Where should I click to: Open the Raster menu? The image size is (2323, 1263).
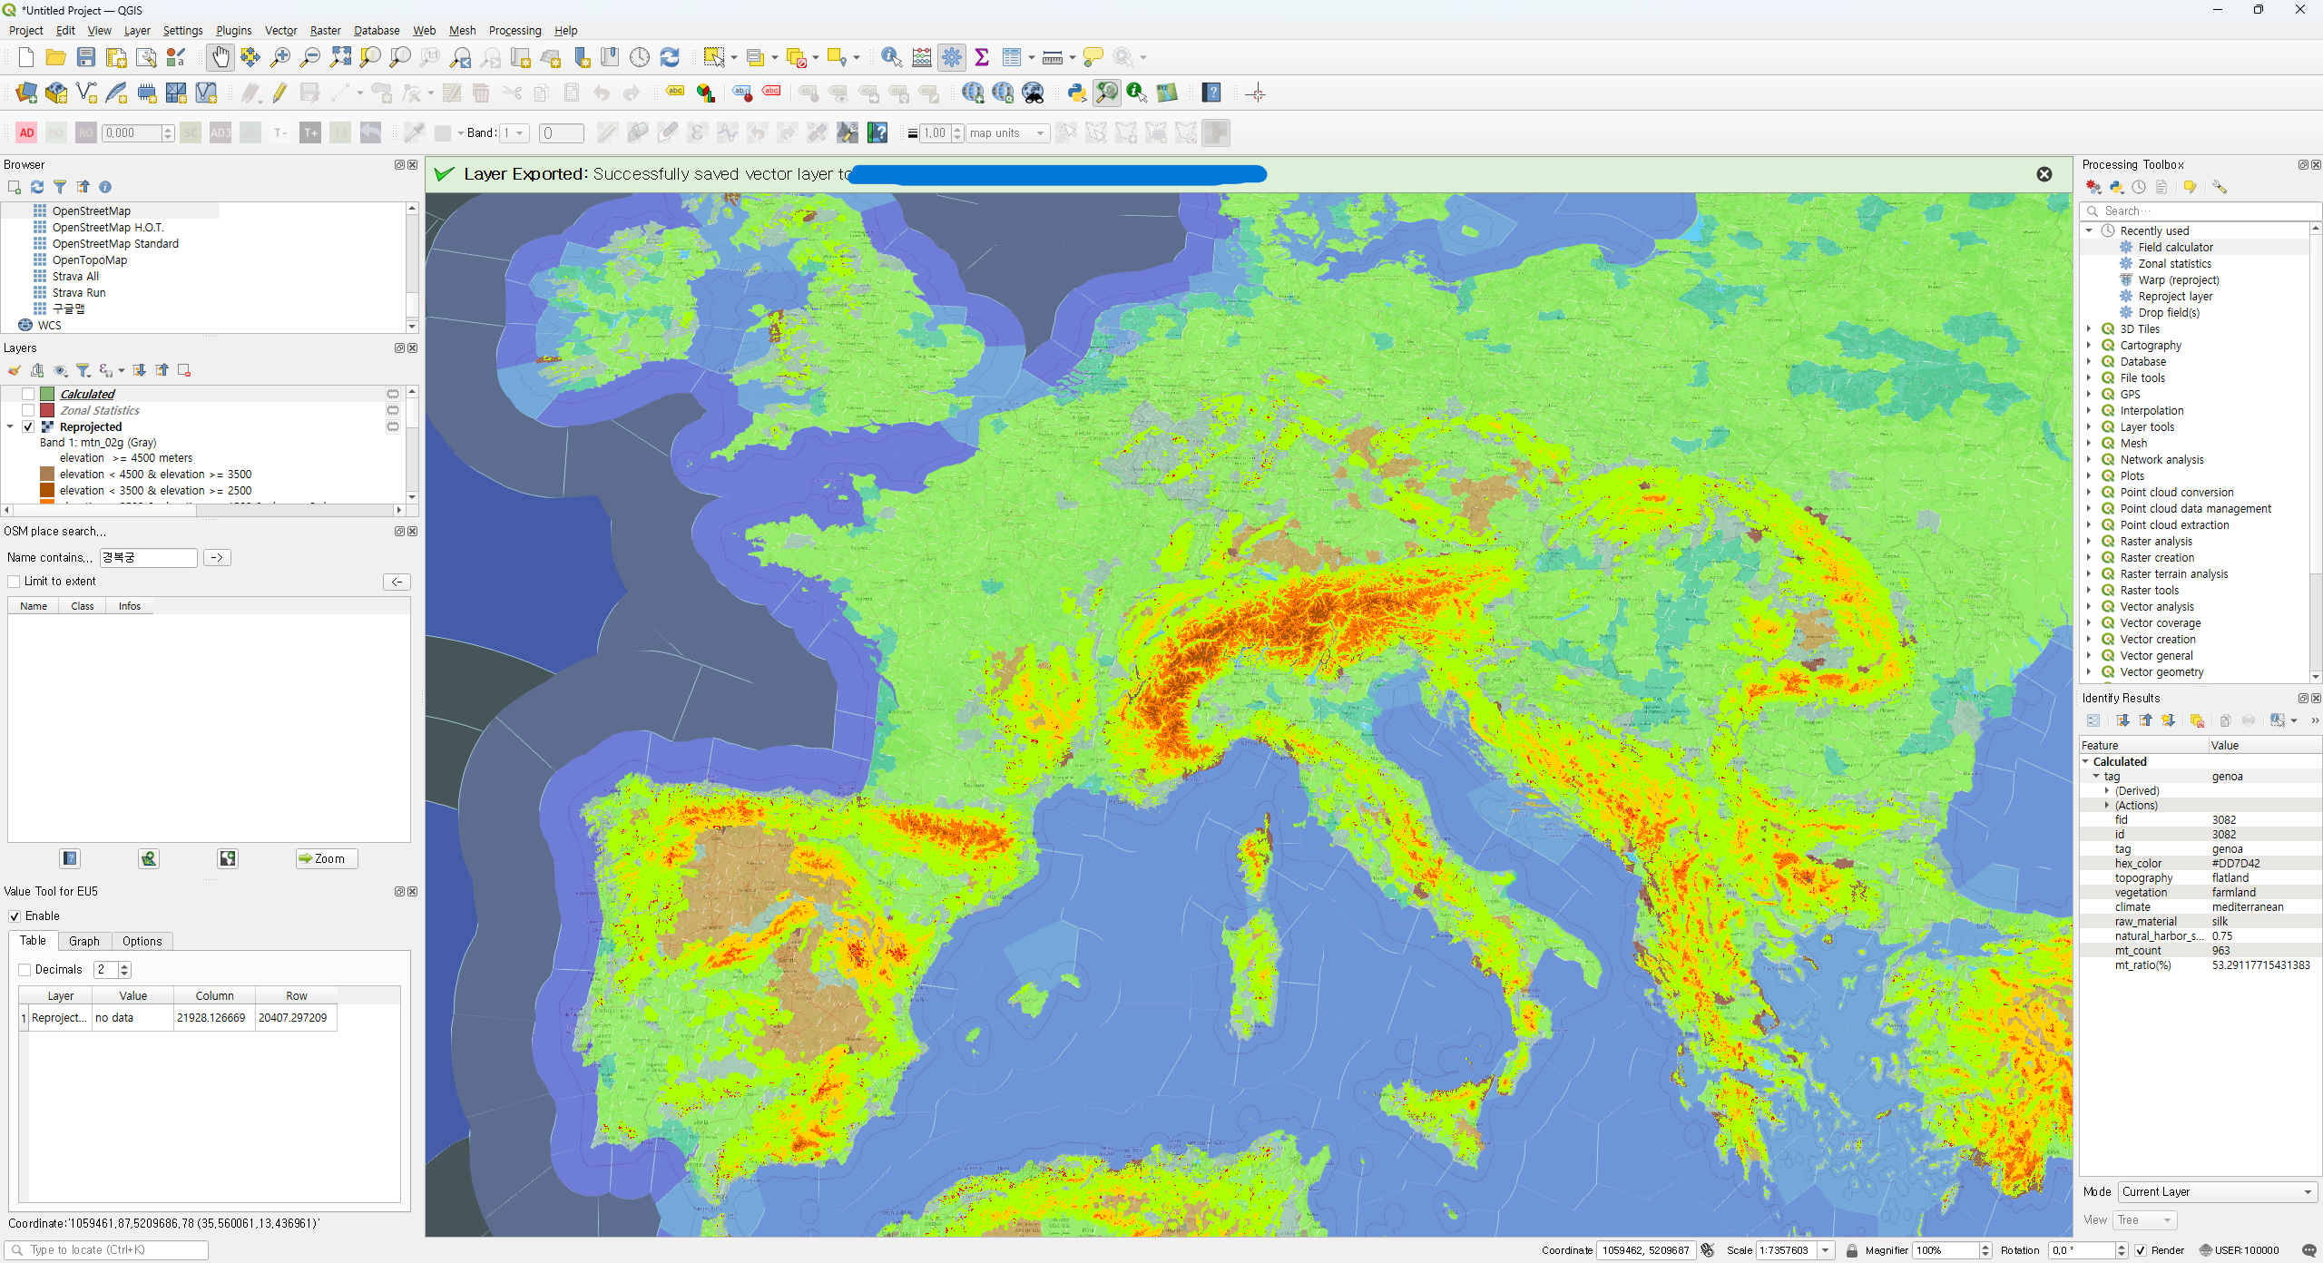pyautogui.click(x=325, y=30)
